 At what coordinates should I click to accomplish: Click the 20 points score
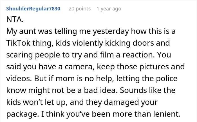pyautogui.click(x=80, y=9)
